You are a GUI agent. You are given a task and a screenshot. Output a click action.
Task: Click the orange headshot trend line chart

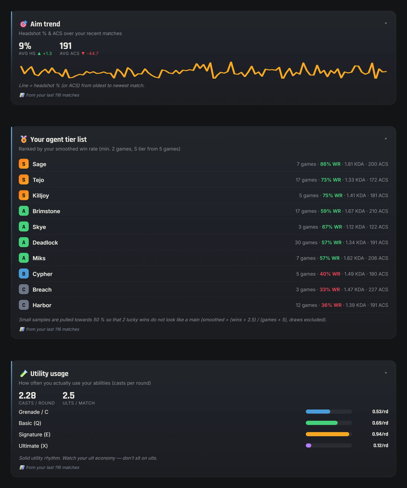[x=203, y=70]
